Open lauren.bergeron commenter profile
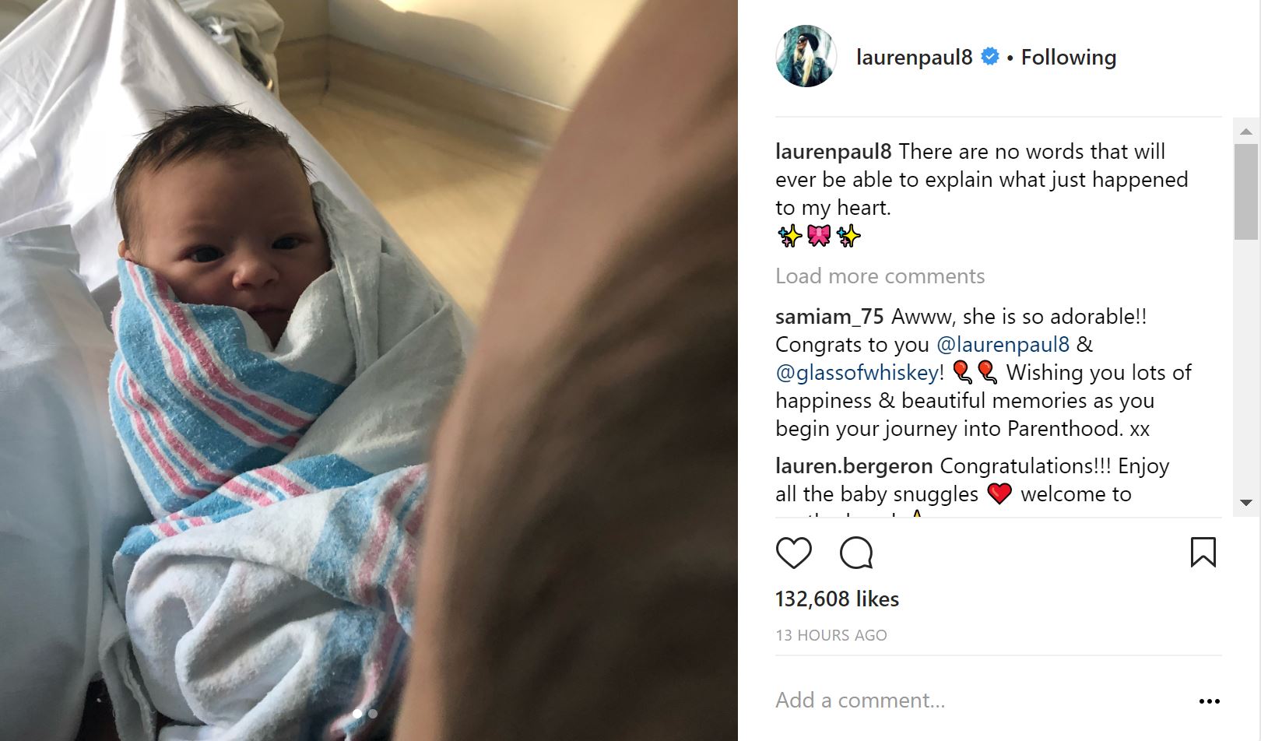Viewport: 1261px width, 741px height. [854, 466]
